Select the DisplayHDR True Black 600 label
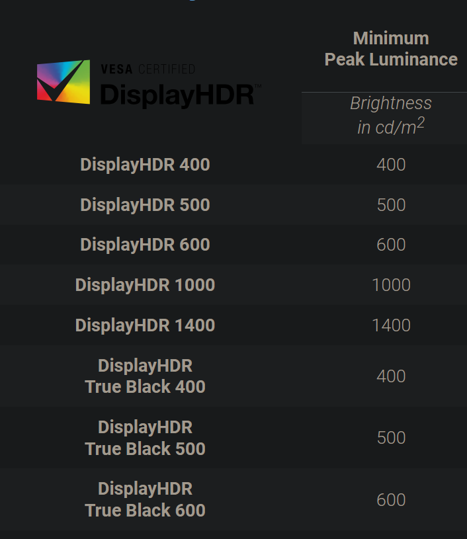 click(145, 499)
